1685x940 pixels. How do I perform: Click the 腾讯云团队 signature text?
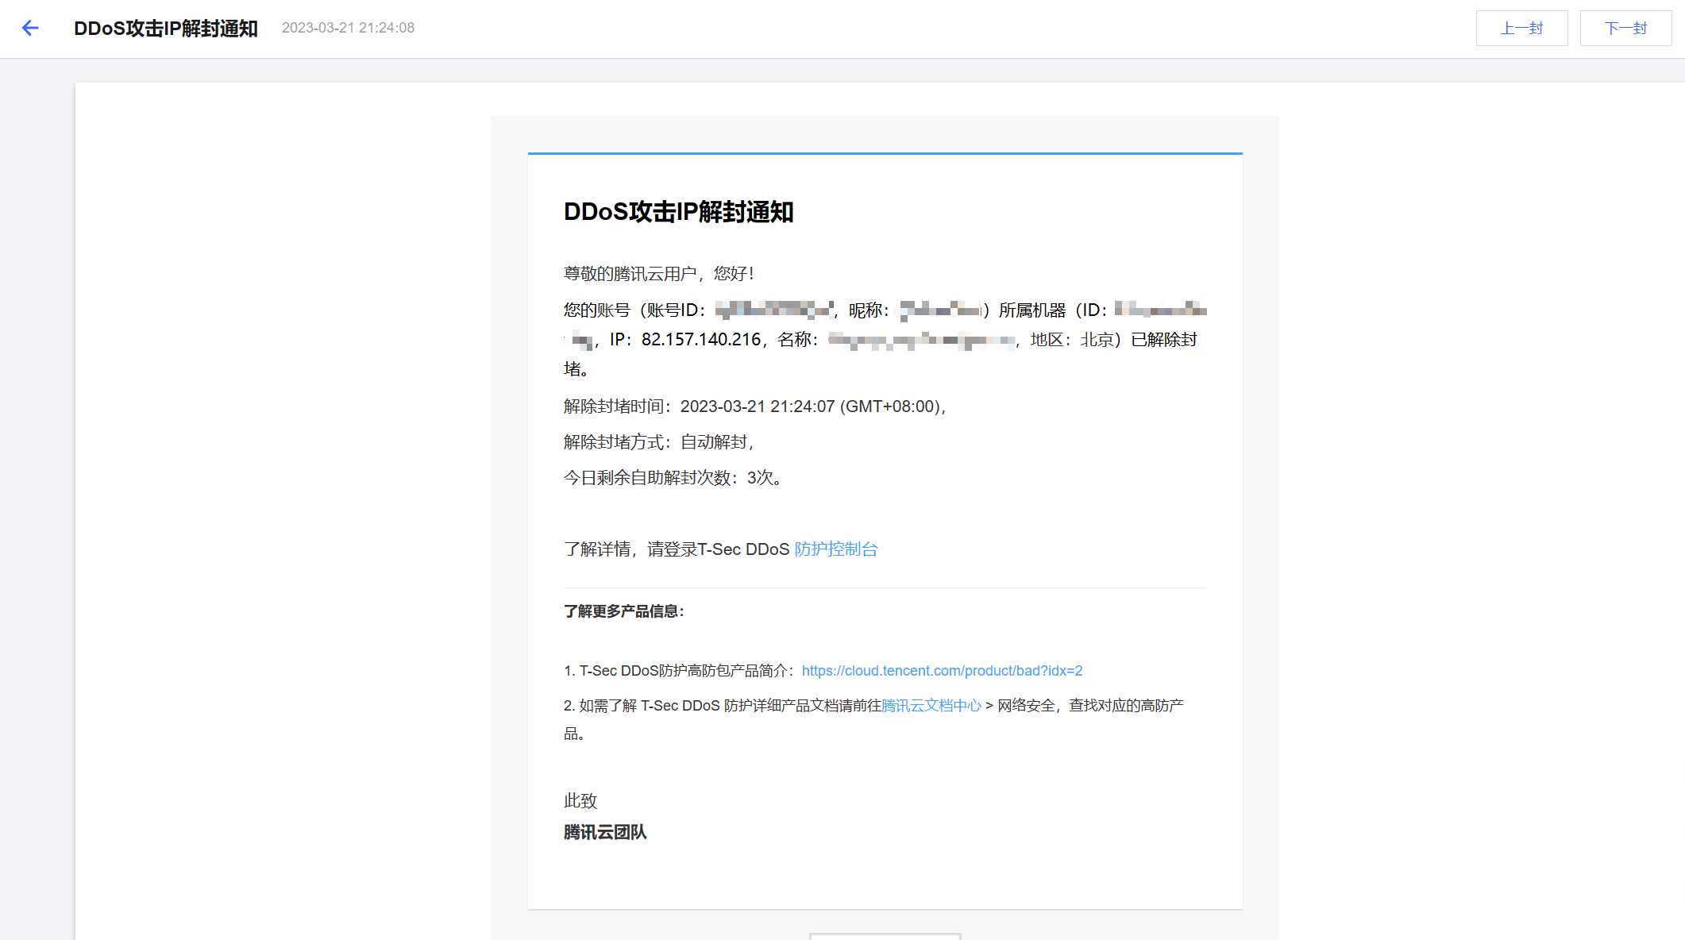[x=605, y=832]
